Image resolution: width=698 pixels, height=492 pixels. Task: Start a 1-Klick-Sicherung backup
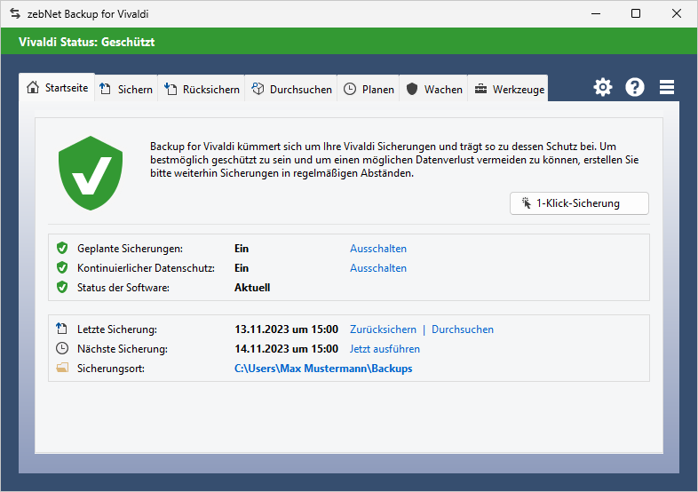[579, 203]
